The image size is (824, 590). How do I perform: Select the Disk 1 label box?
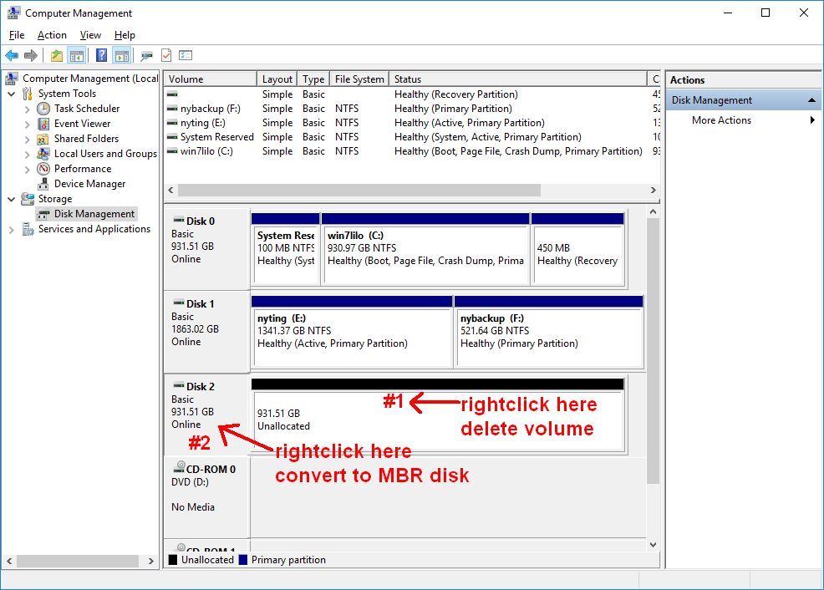pos(207,332)
